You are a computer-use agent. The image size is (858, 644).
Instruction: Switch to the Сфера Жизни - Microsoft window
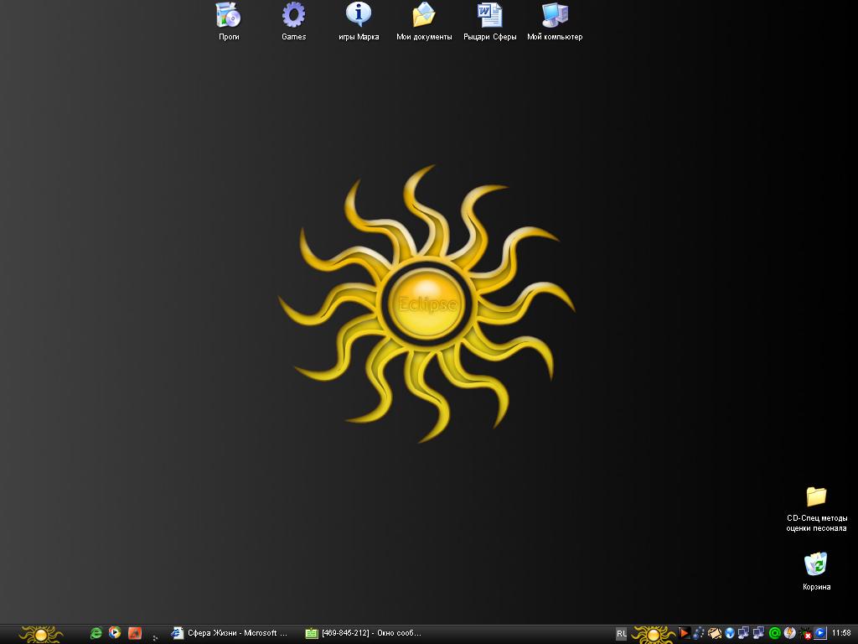tap(230, 634)
